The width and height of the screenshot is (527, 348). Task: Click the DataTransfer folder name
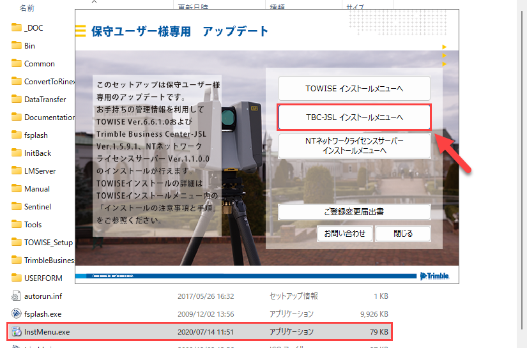click(45, 100)
